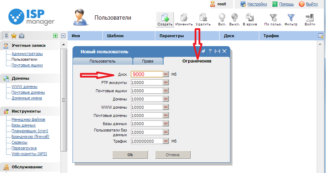Expand all menu sections with green plus
This screenshot has height=173, width=326.
(x=55, y=36)
